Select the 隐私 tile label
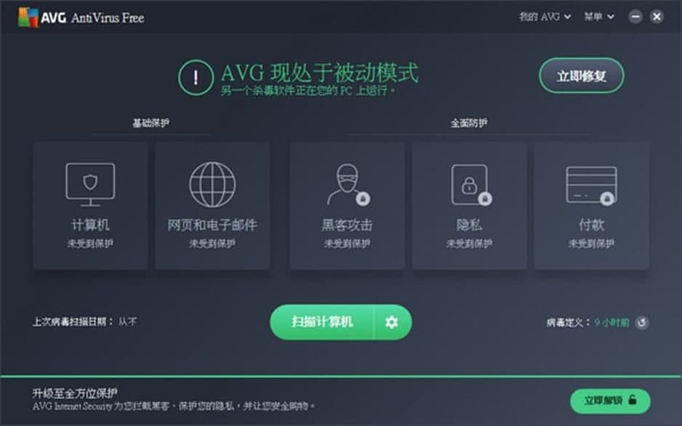682x426 pixels. pos(469,225)
